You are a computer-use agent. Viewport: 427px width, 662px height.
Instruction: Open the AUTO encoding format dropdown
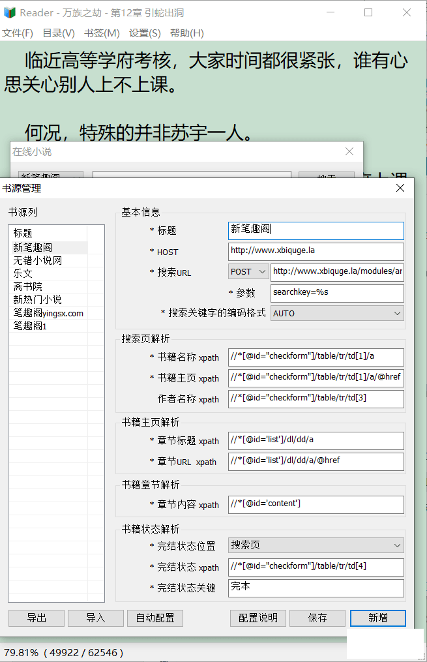[x=337, y=313]
